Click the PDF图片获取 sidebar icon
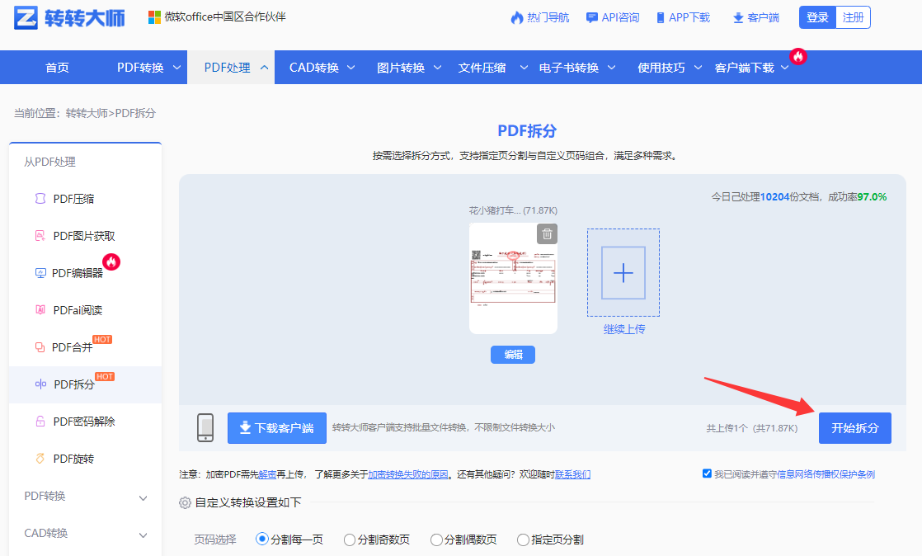The image size is (922, 556). pos(40,236)
